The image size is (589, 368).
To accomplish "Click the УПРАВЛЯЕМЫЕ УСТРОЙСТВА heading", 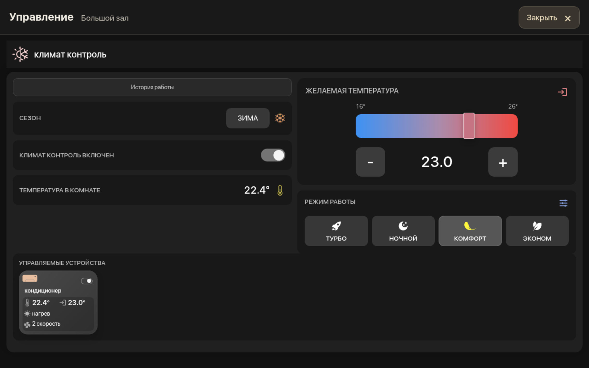I will (x=62, y=263).
